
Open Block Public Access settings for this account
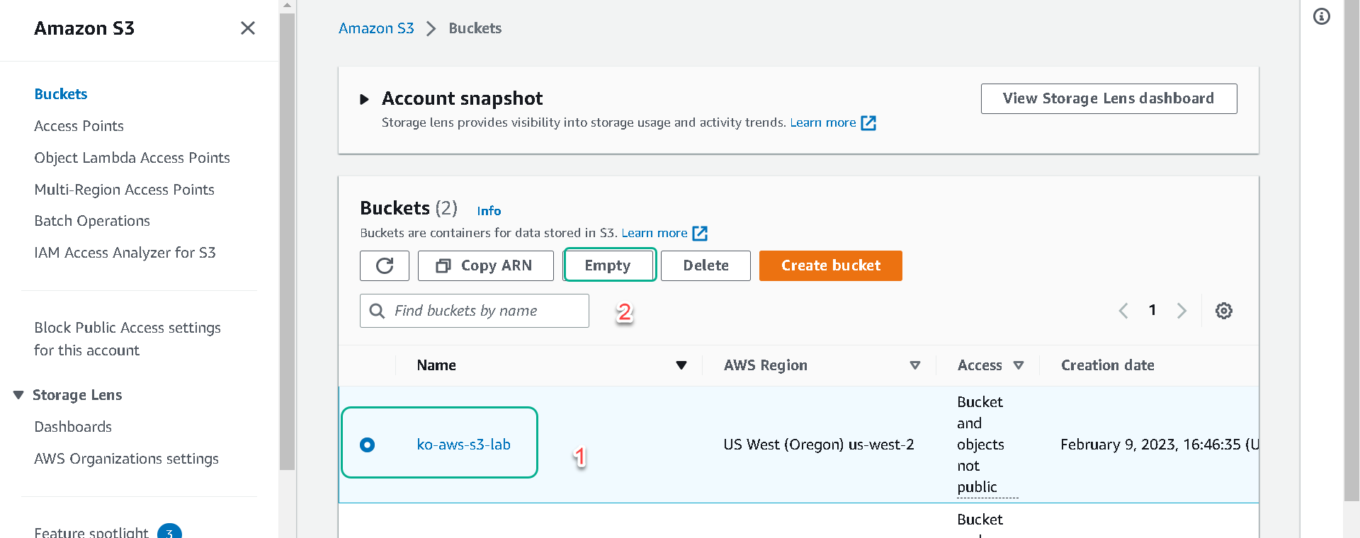click(127, 339)
